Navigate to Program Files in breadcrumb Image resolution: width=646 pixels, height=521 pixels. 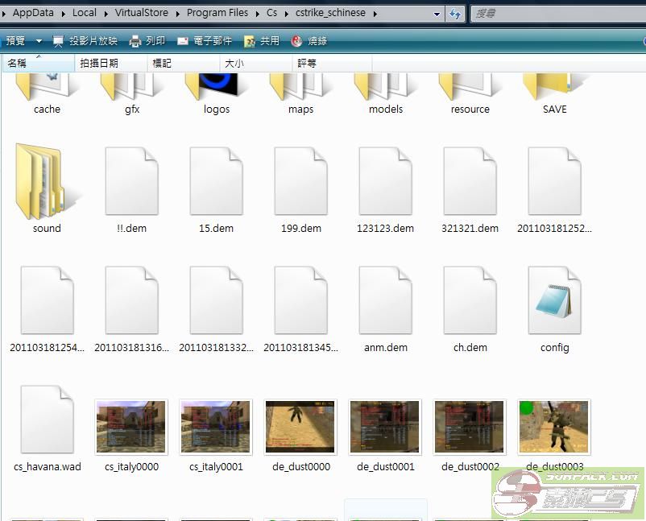(217, 13)
